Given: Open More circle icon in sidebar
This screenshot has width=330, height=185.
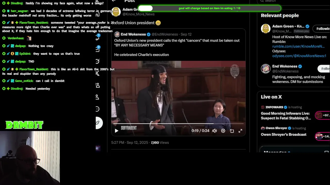Looking at the screenshot, I should [x=97, y=109].
